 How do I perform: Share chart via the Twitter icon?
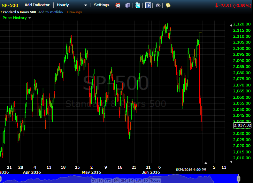[x=138, y=5]
